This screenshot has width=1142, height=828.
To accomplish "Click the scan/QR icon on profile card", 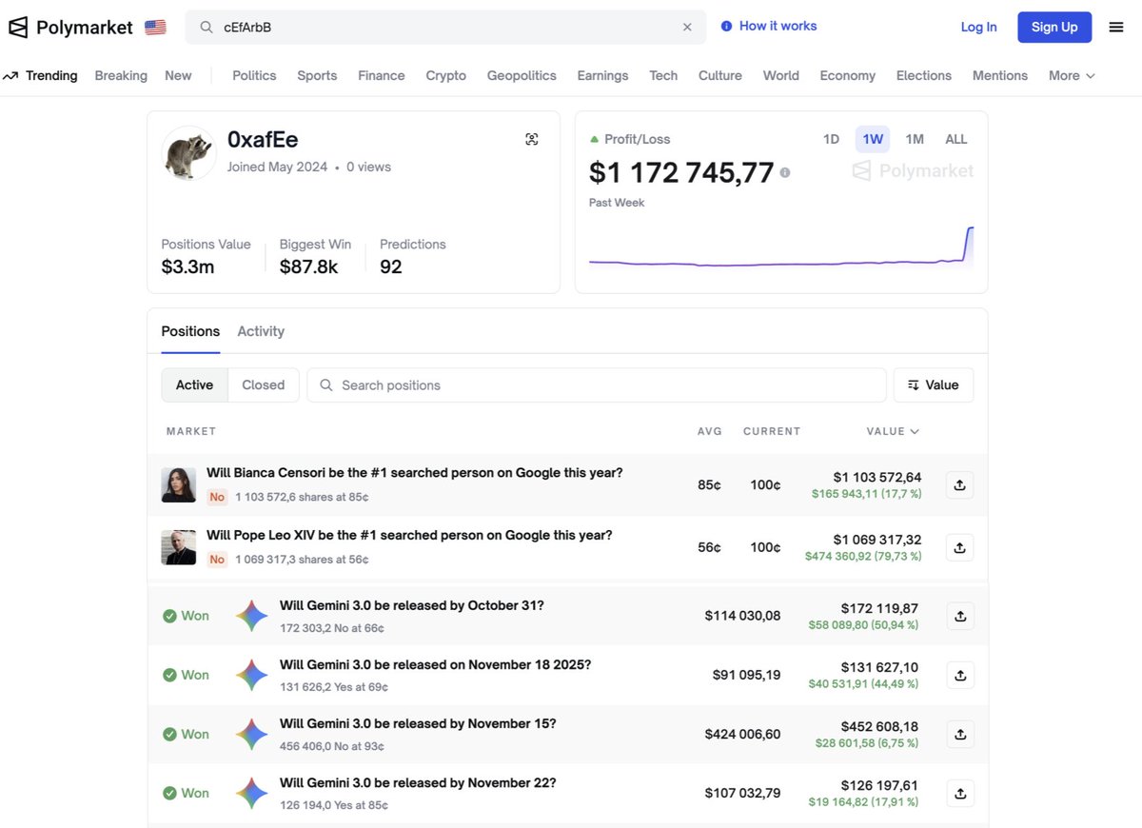I will [532, 140].
